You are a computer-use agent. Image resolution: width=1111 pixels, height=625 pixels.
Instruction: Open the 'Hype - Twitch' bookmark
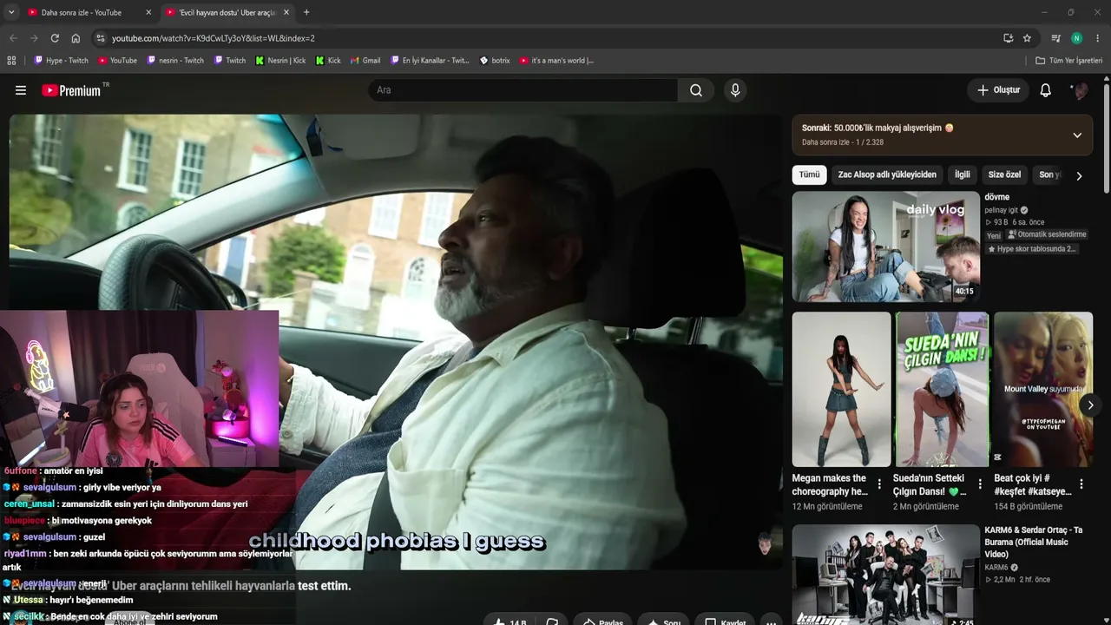tap(61, 61)
